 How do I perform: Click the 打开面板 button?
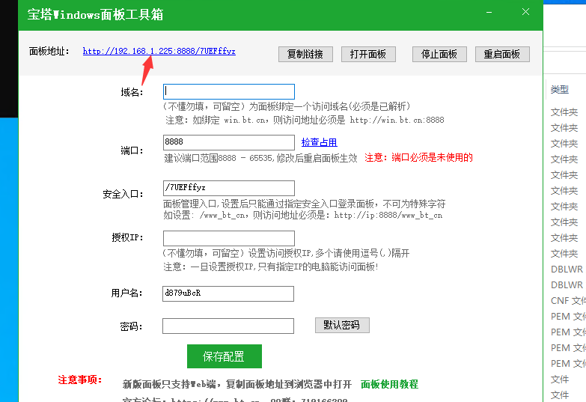pyautogui.click(x=368, y=54)
